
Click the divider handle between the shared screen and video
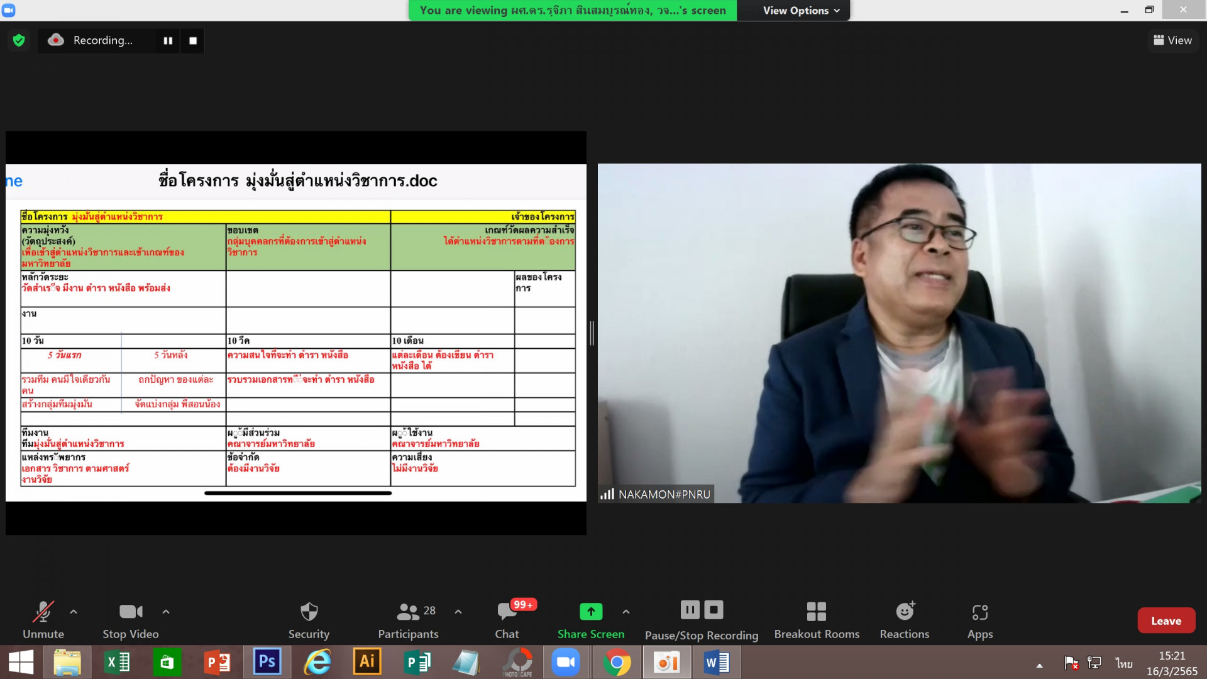pos(592,333)
